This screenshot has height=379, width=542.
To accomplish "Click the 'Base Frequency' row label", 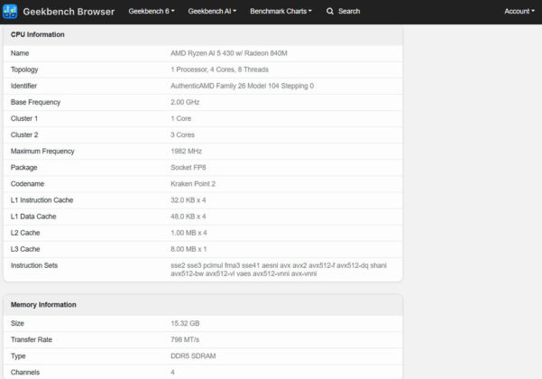I will 35,102.
